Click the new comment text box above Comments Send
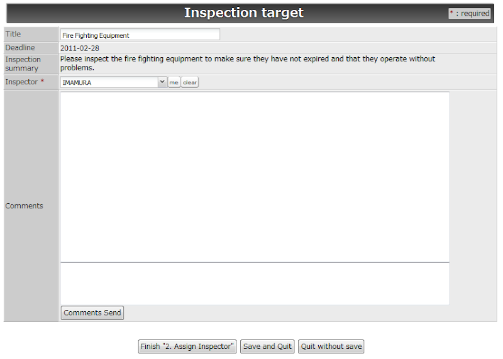Screen dimensions: 503x359 pyautogui.click(x=255, y=284)
